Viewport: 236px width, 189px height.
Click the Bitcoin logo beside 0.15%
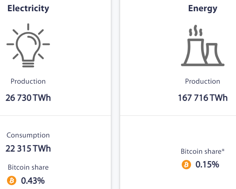click(186, 165)
